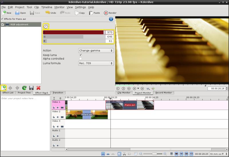Select the selection tool in status bar

(x=119, y=154)
